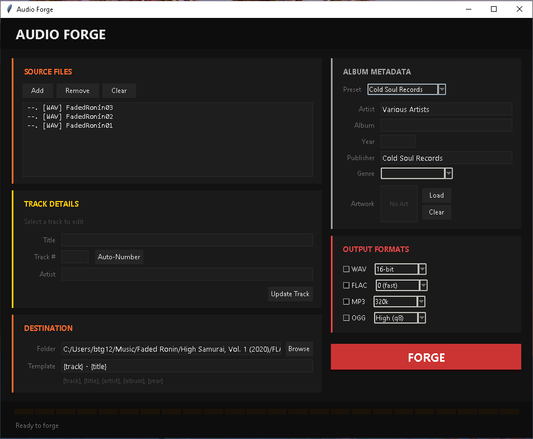Disable the FLAC output format

346,285
